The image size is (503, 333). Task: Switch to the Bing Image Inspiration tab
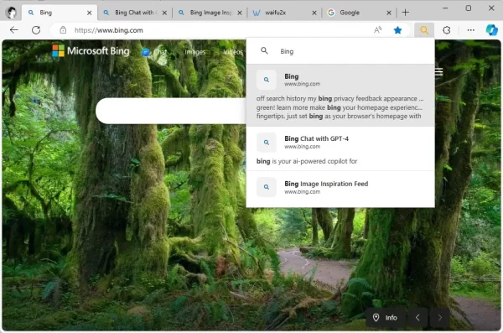(x=210, y=13)
